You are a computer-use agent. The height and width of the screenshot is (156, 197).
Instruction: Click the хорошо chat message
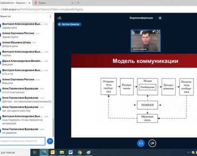click(x=7, y=55)
